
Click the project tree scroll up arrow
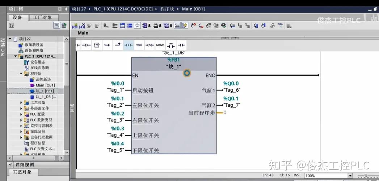(67, 39)
